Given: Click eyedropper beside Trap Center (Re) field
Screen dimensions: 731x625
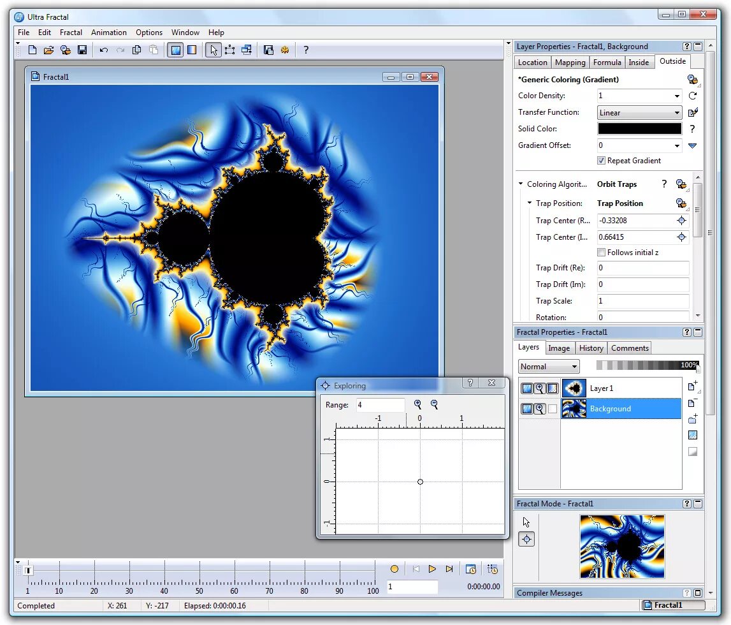Looking at the screenshot, I should point(681,221).
